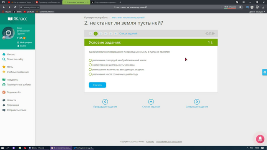
Task: Click the next task arrow icon
Action: (196, 102)
